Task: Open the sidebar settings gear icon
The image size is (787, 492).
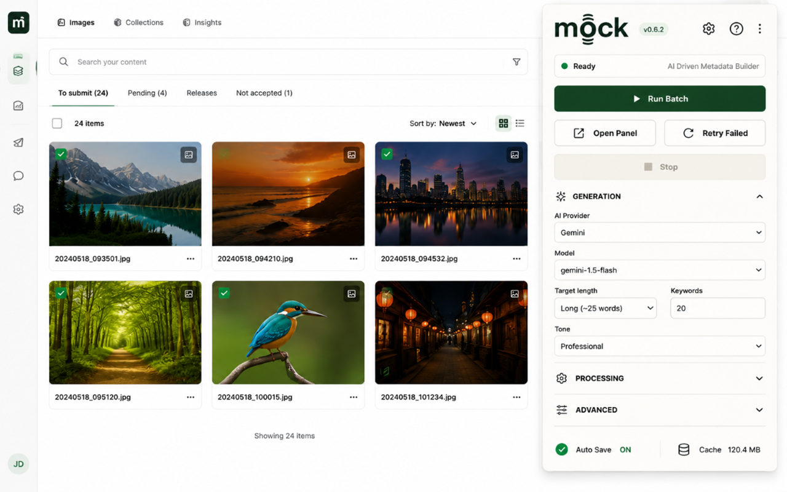Action: point(18,209)
